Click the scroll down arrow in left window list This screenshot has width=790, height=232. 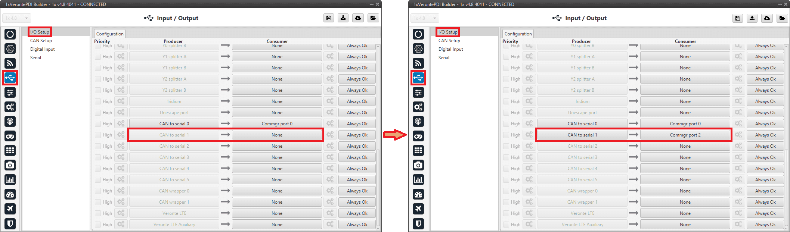click(x=378, y=228)
